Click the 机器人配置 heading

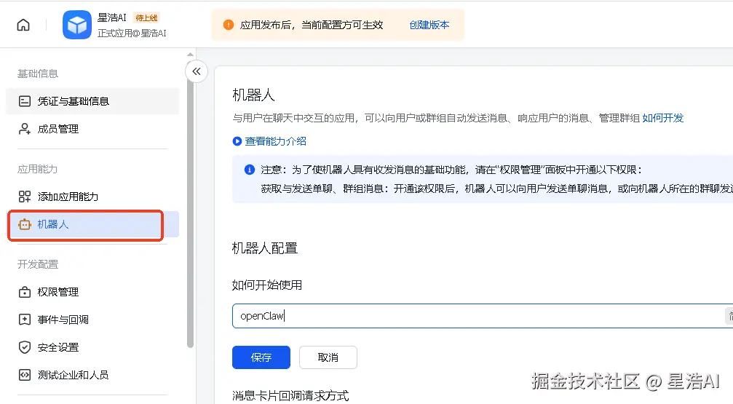pos(264,247)
